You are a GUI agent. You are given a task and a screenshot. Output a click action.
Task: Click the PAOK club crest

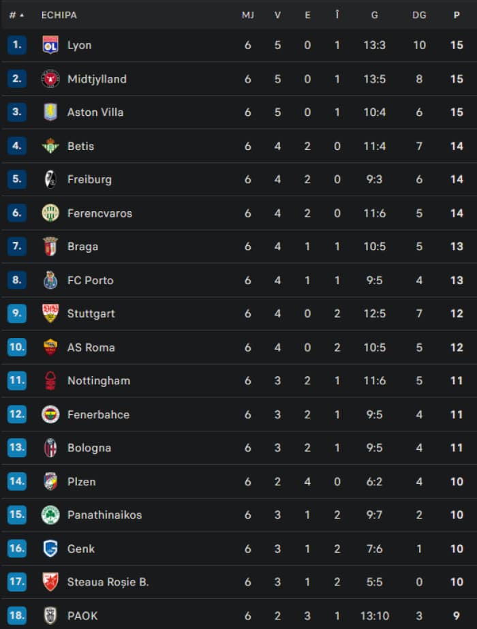[x=50, y=615]
